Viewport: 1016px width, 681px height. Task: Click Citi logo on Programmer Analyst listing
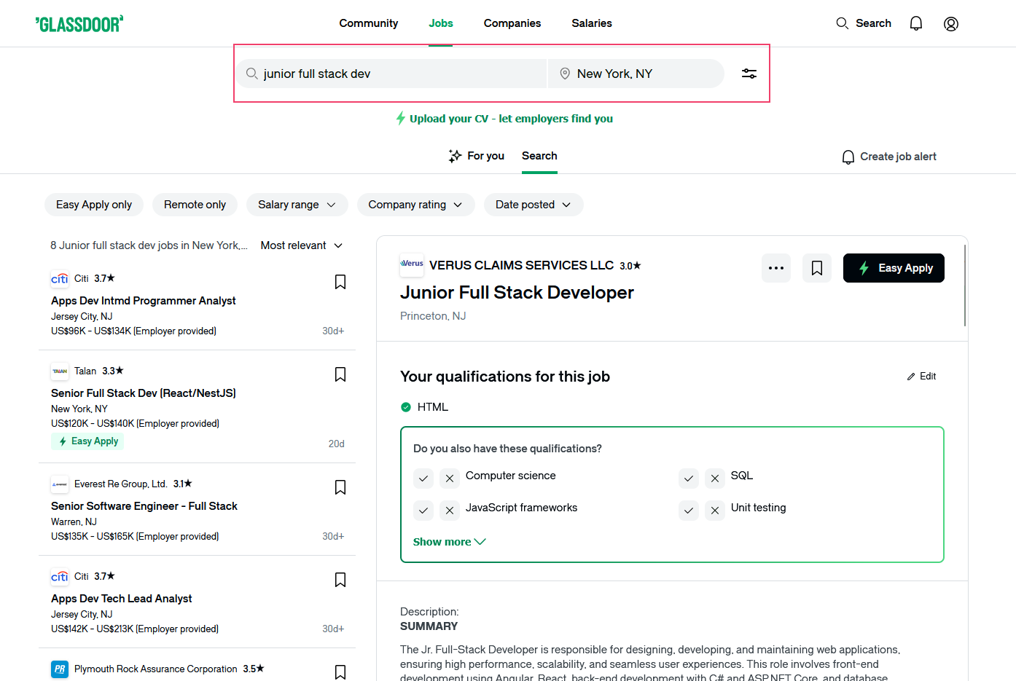click(x=60, y=279)
